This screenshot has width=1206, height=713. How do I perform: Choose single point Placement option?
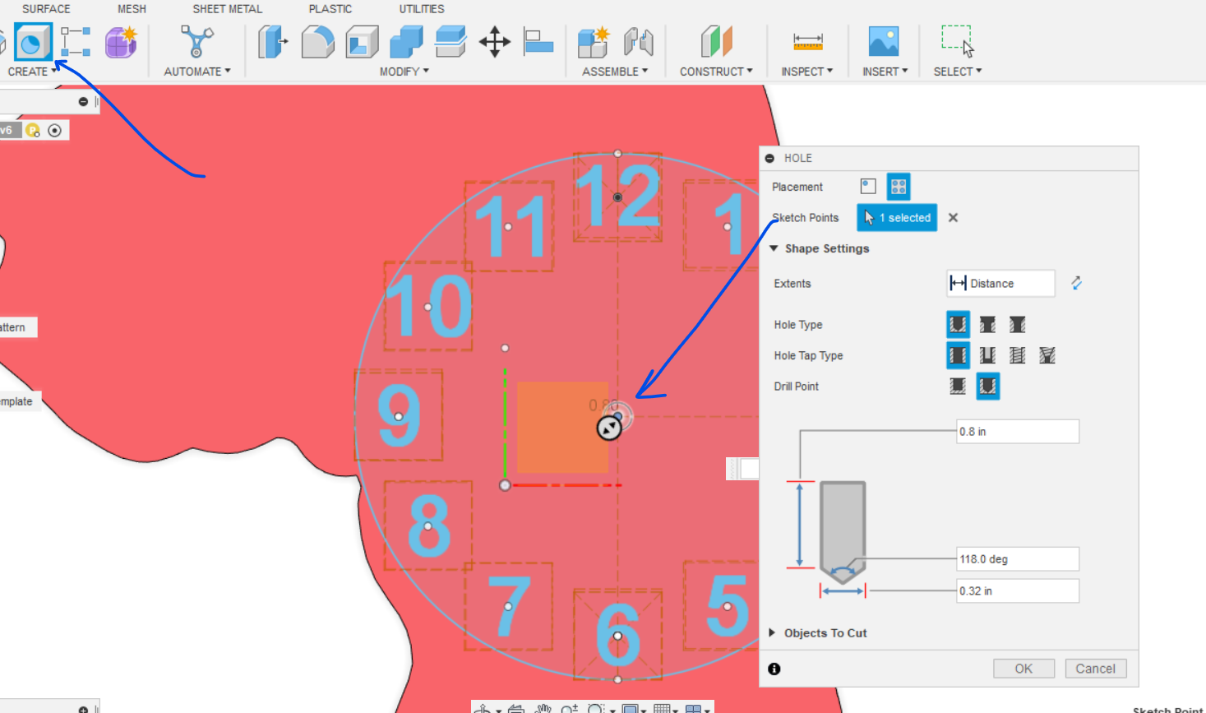(868, 187)
